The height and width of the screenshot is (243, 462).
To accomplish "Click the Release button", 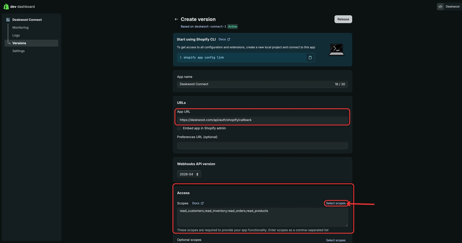I will click(343, 19).
